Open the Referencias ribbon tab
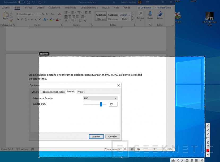This screenshot has width=220, height=162. (x=70, y=8)
